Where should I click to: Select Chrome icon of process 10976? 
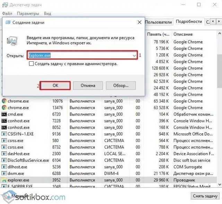point(4,101)
